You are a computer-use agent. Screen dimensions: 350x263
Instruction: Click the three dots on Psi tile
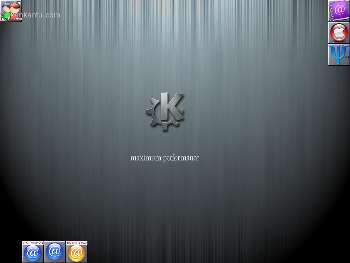(x=332, y=64)
